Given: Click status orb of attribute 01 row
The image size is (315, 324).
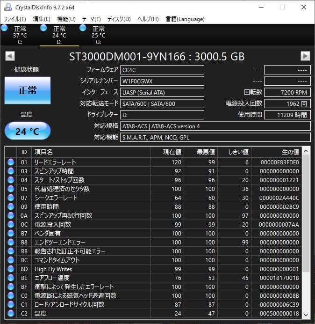Looking at the screenshot, I should pos(11,162).
